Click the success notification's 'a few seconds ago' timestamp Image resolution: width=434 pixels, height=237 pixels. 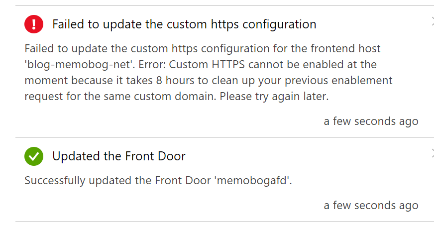coord(371,206)
